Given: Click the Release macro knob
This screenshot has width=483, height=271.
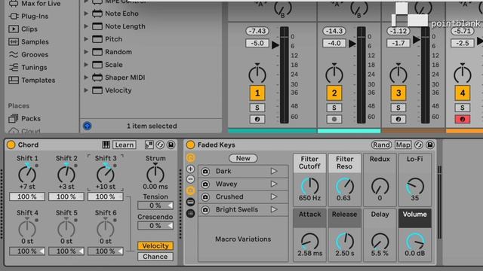Looking at the screenshot, I should [344, 241].
